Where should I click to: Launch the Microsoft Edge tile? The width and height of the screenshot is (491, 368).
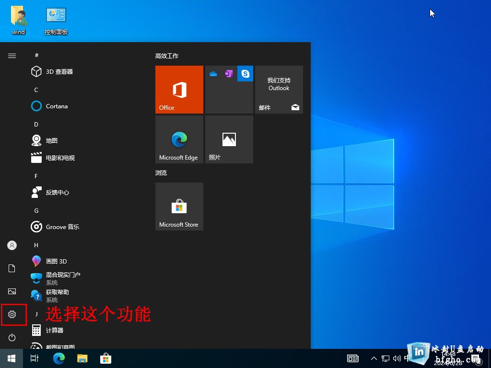(179, 139)
